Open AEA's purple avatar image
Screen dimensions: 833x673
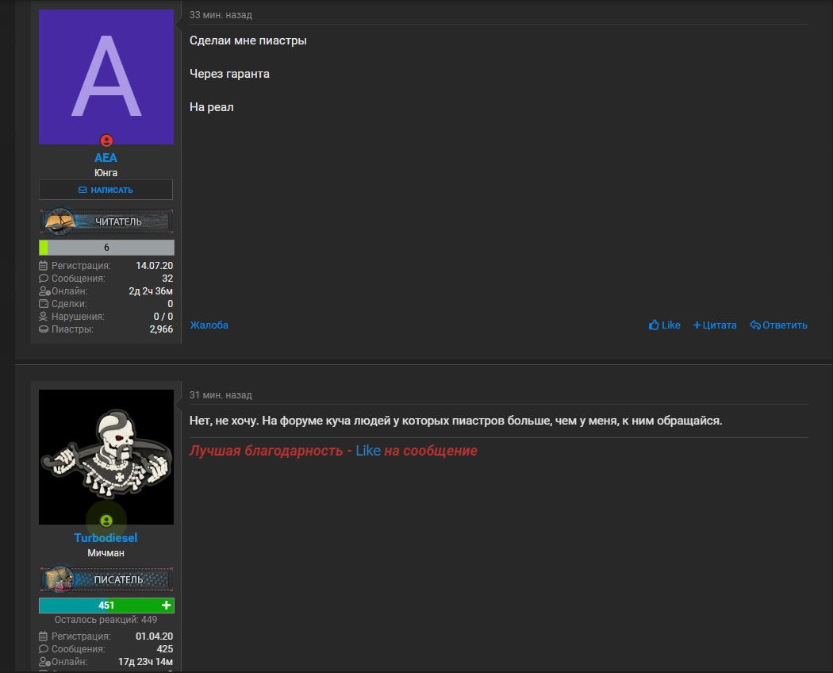pos(106,76)
